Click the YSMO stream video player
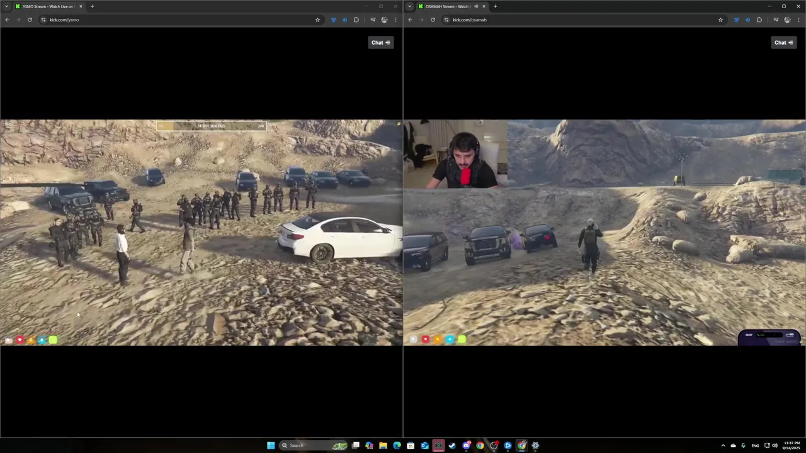Image resolution: width=806 pixels, height=453 pixels. click(x=201, y=232)
